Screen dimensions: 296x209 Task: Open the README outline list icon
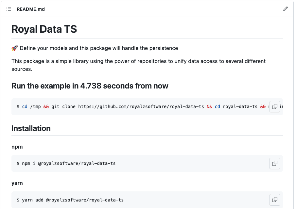9,9
